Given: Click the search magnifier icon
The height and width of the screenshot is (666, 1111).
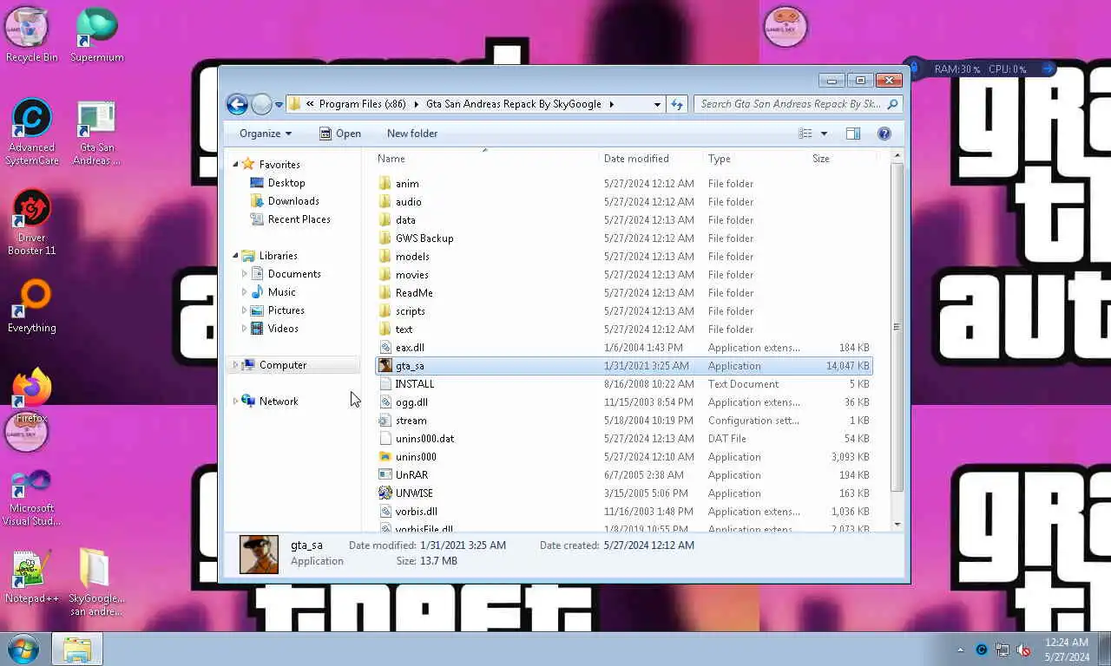Looking at the screenshot, I should [x=892, y=104].
